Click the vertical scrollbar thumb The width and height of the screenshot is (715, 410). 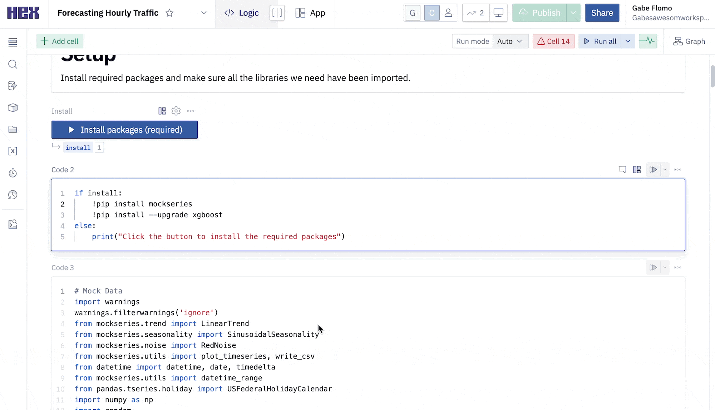coord(712,76)
